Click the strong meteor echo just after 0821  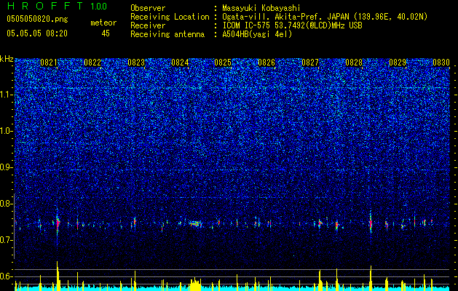coord(58,224)
